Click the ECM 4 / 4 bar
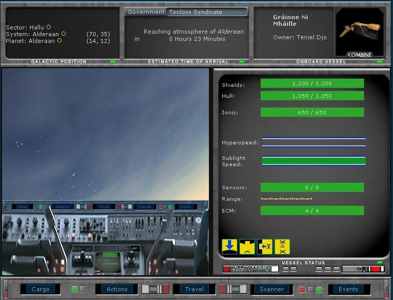Image resolution: width=393 pixels, height=300 pixels. 312,211
